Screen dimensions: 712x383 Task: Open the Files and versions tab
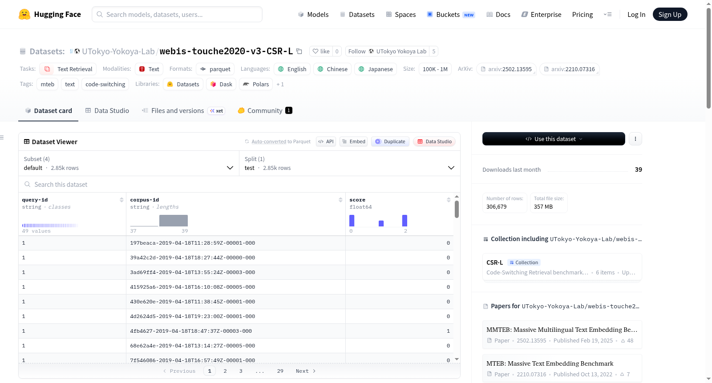183,111
